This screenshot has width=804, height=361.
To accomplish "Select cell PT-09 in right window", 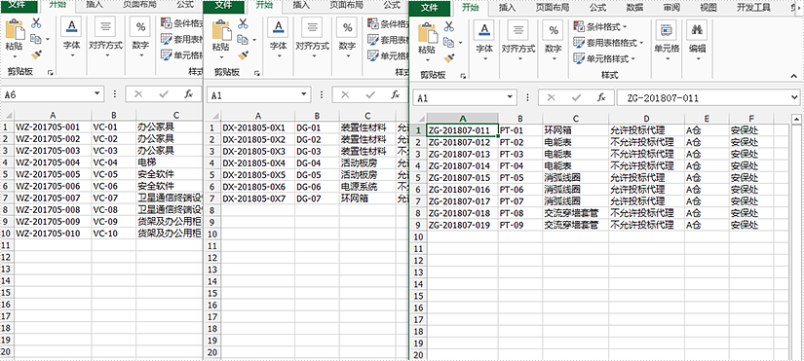I will tap(520, 225).
